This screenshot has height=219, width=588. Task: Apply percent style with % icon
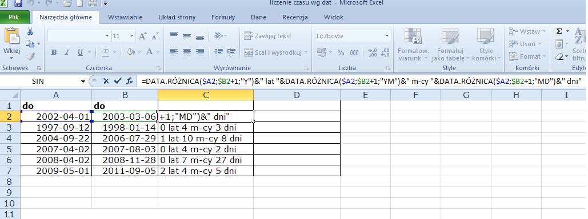coord(341,53)
